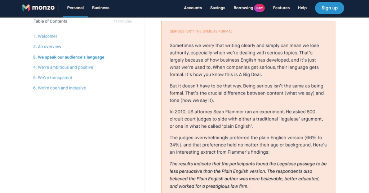Screen dimensions: 369x193
Task: Open the Personal tab
Action: 75,8
